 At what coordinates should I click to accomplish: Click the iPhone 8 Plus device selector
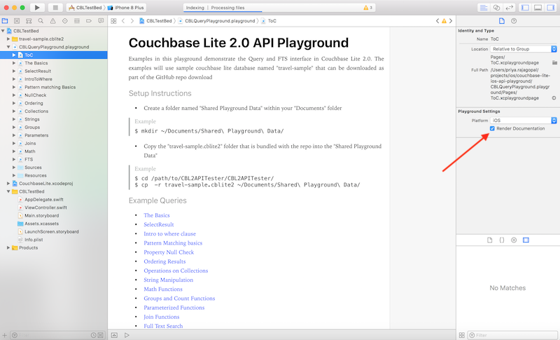tap(126, 8)
